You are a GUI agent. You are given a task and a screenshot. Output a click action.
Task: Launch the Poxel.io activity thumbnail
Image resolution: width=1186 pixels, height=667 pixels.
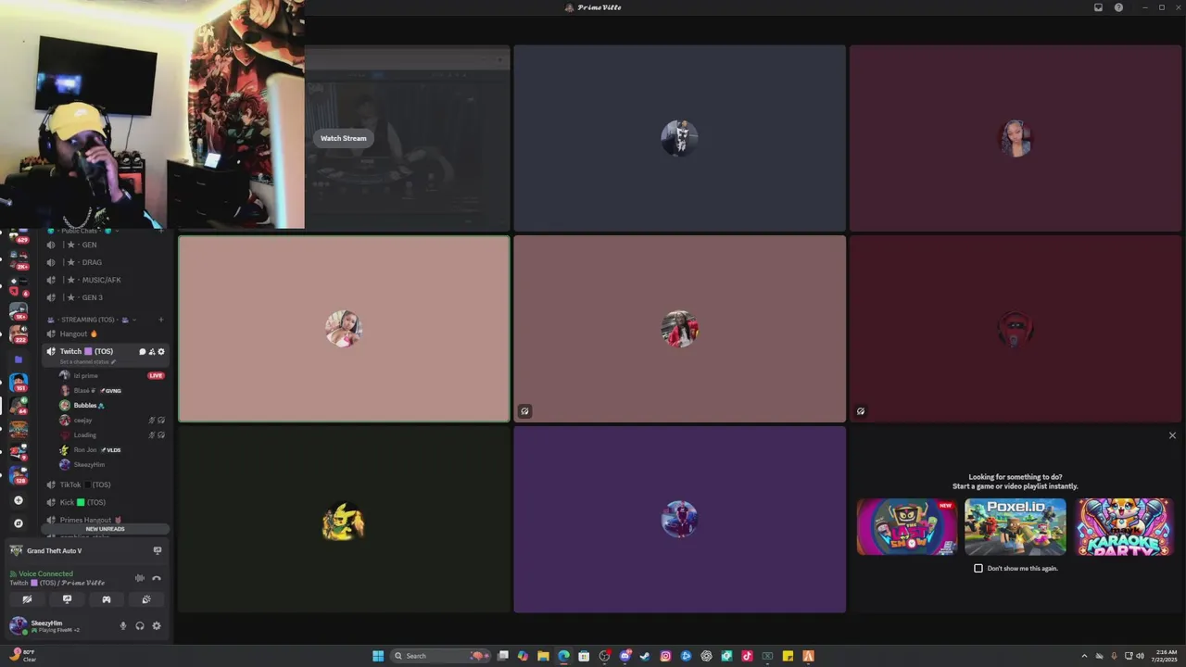1016,526
